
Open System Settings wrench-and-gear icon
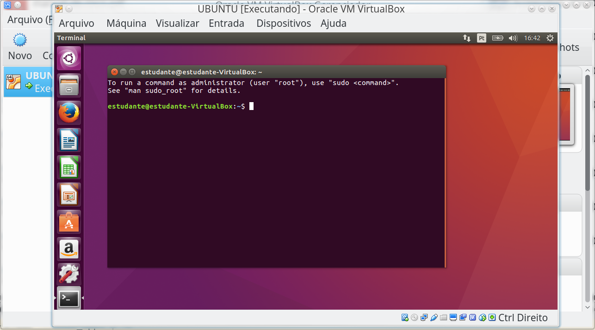click(69, 275)
